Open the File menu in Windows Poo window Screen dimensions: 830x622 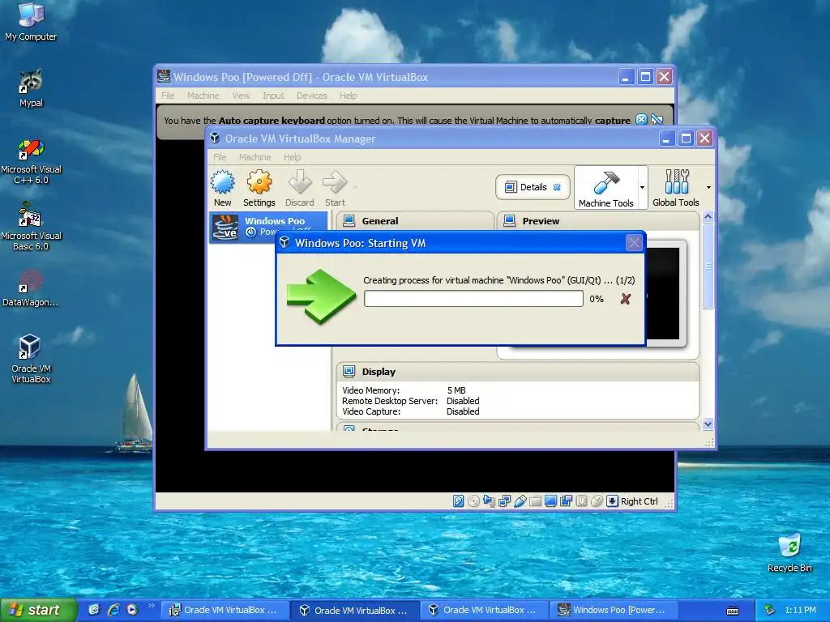pos(168,96)
